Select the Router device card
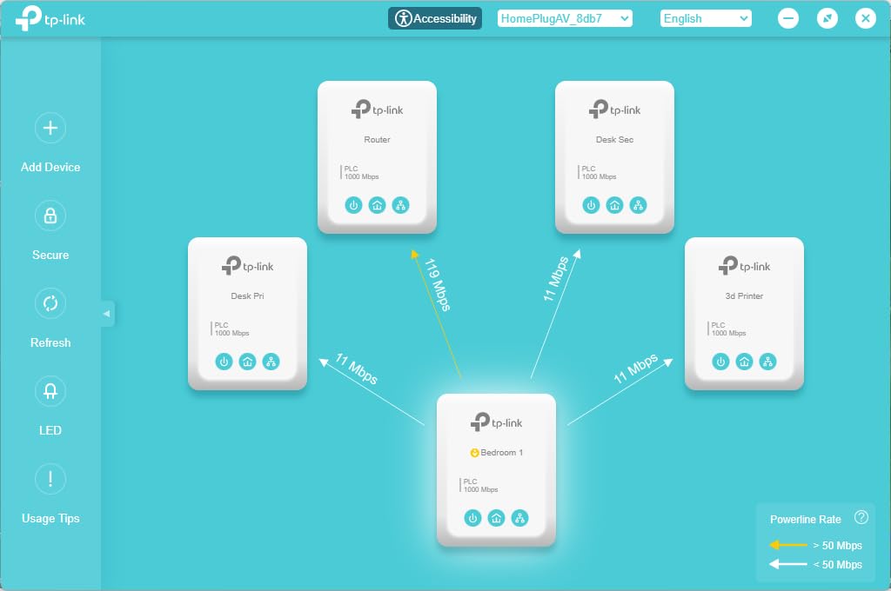891x591 pixels. click(377, 156)
